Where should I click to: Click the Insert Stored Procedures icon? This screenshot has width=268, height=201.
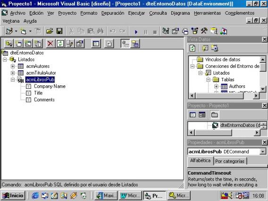point(28,43)
